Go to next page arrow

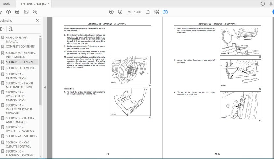click(x=120, y=12)
